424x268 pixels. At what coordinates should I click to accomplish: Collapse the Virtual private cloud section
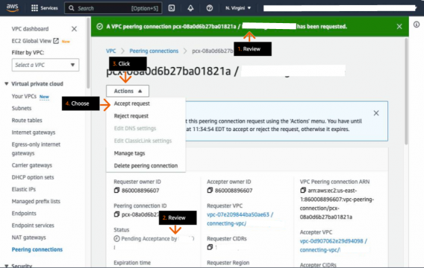click(x=7, y=84)
